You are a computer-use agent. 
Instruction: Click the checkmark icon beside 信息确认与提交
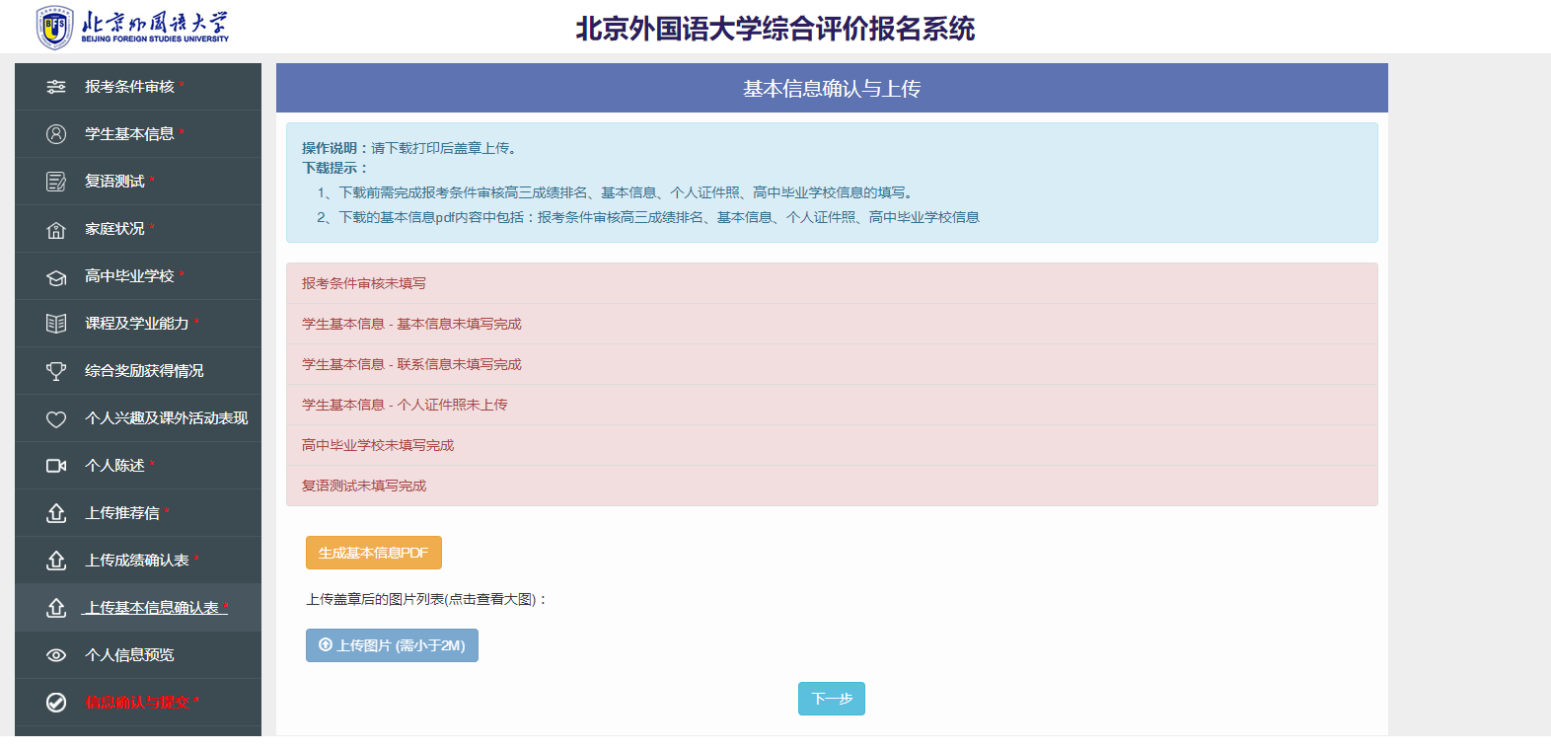[x=56, y=703]
